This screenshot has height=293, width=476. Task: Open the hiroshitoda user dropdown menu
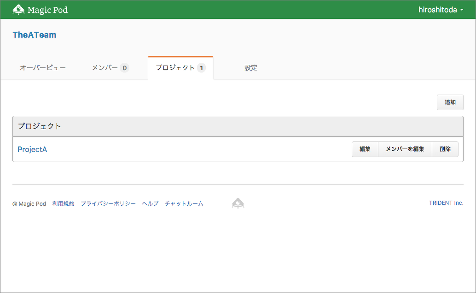pos(441,10)
